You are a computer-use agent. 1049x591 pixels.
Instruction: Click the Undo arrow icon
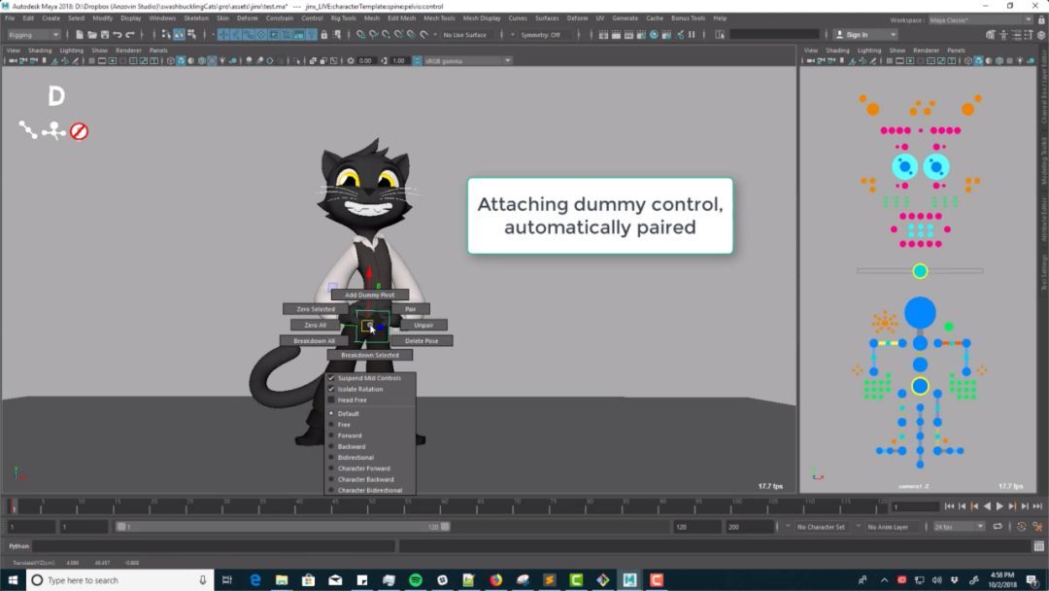(x=118, y=35)
